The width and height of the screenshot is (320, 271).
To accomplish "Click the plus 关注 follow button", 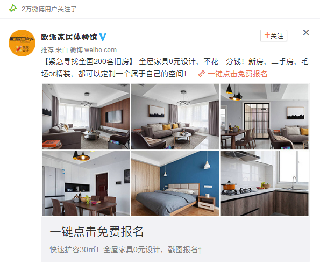I will pyautogui.click(x=274, y=35).
